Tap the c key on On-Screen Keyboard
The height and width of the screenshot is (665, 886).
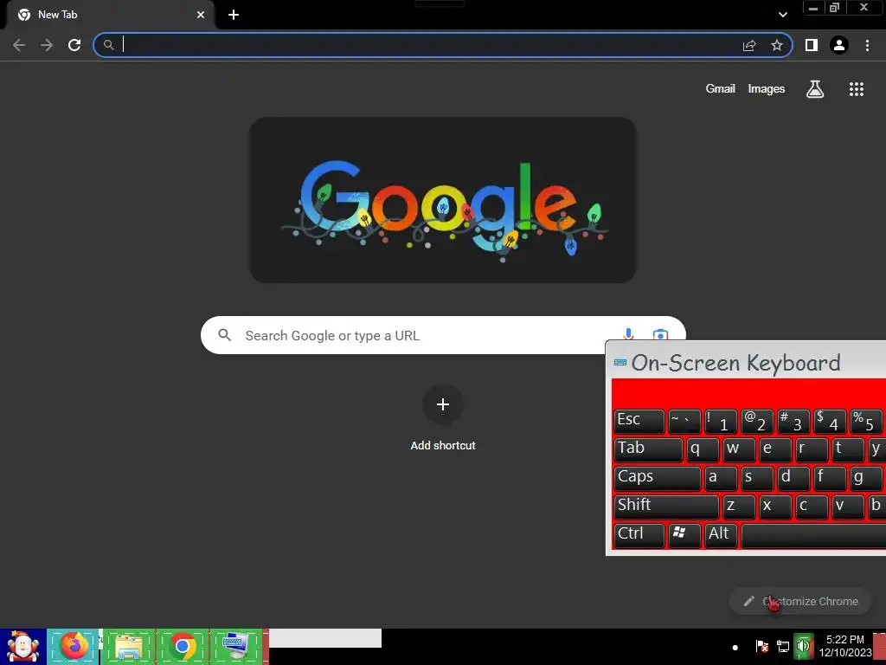click(x=812, y=507)
